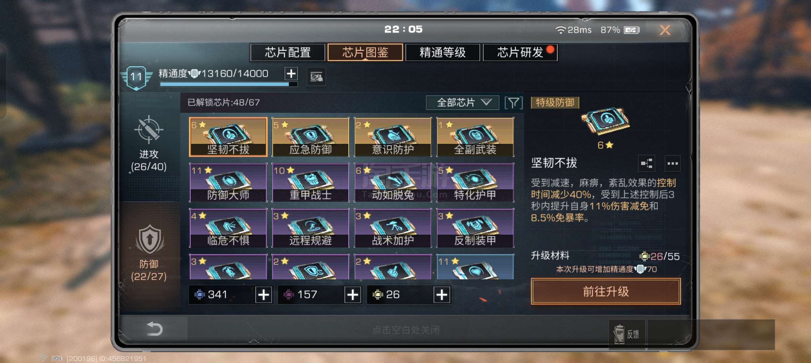Open the mastery info card icon

[x=316, y=77]
